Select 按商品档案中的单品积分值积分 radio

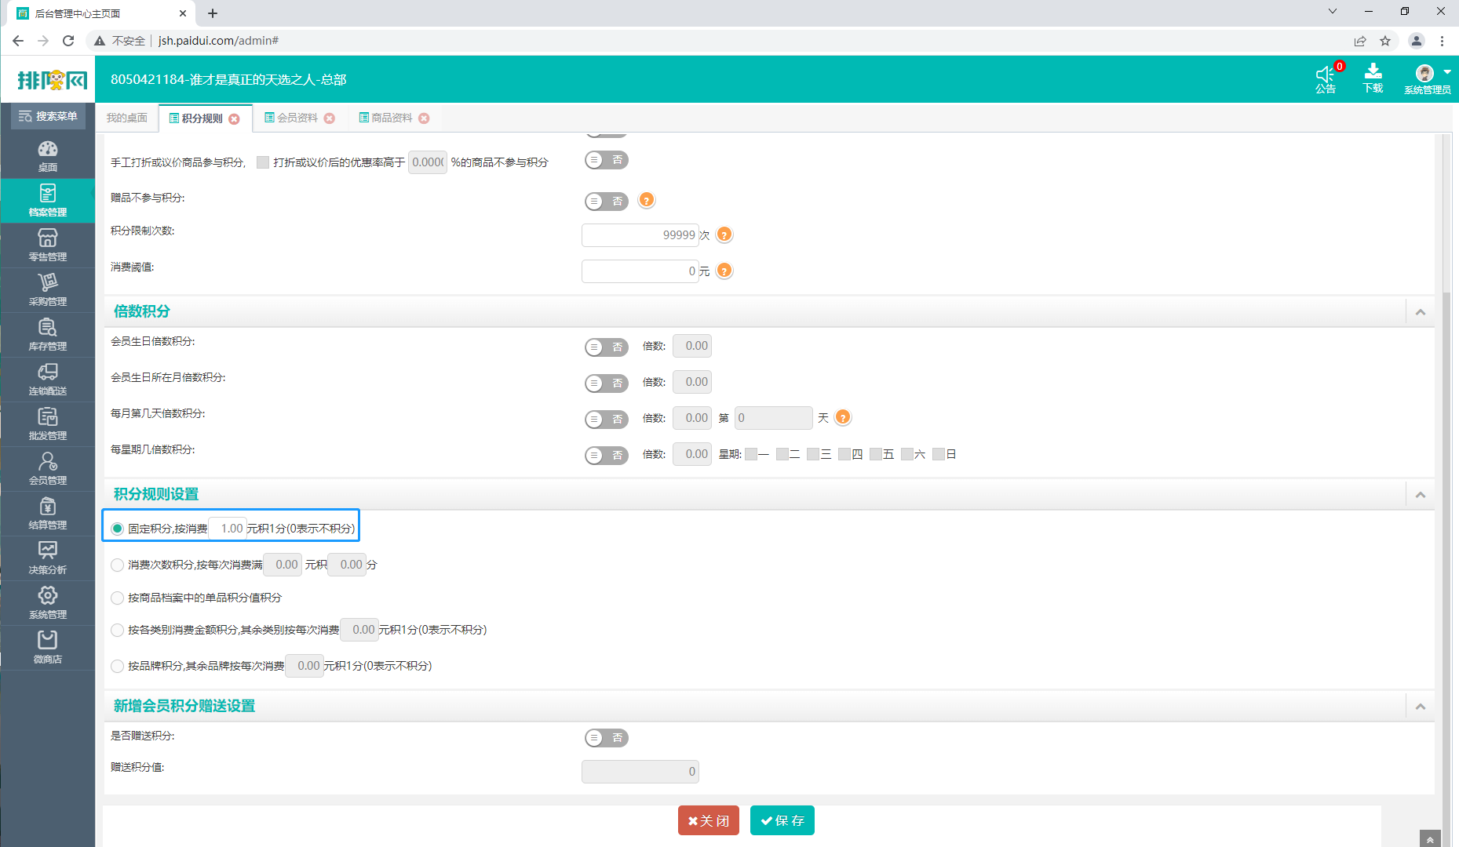click(x=118, y=598)
